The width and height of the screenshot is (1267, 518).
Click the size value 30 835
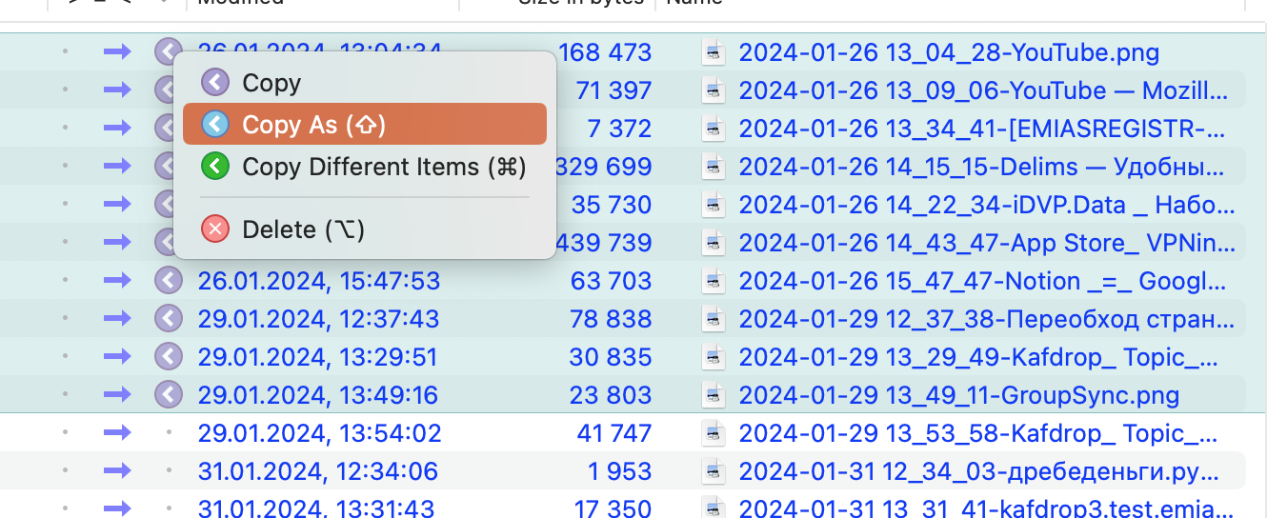tap(612, 357)
